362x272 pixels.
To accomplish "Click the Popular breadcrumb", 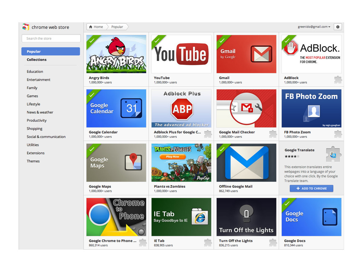I will pyautogui.click(x=117, y=27).
